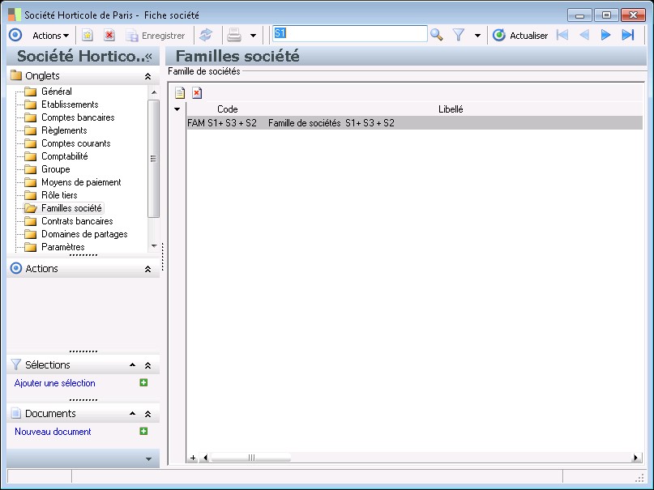Viewport: 654px width, 490px height.
Task: Click the Actualiser refresh button
Action: tap(520, 35)
